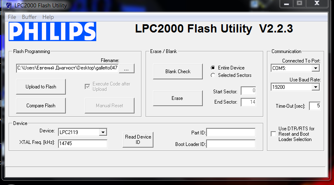Image resolution: width=334 pixels, height=185 pixels.
Task: Open the Use Baud Rate dropdown arrow
Action: coord(315,87)
